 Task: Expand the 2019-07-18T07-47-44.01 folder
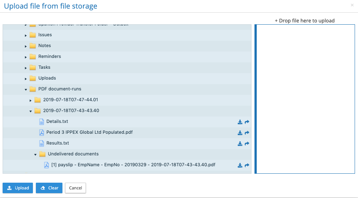(x=31, y=100)
